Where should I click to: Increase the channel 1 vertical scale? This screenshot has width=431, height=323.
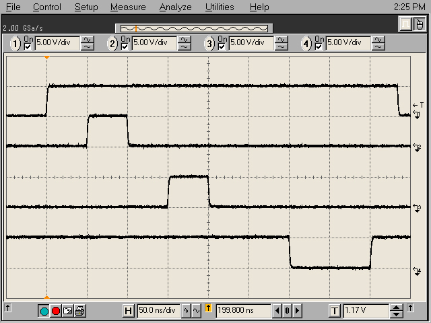click(x=87, y=40)
